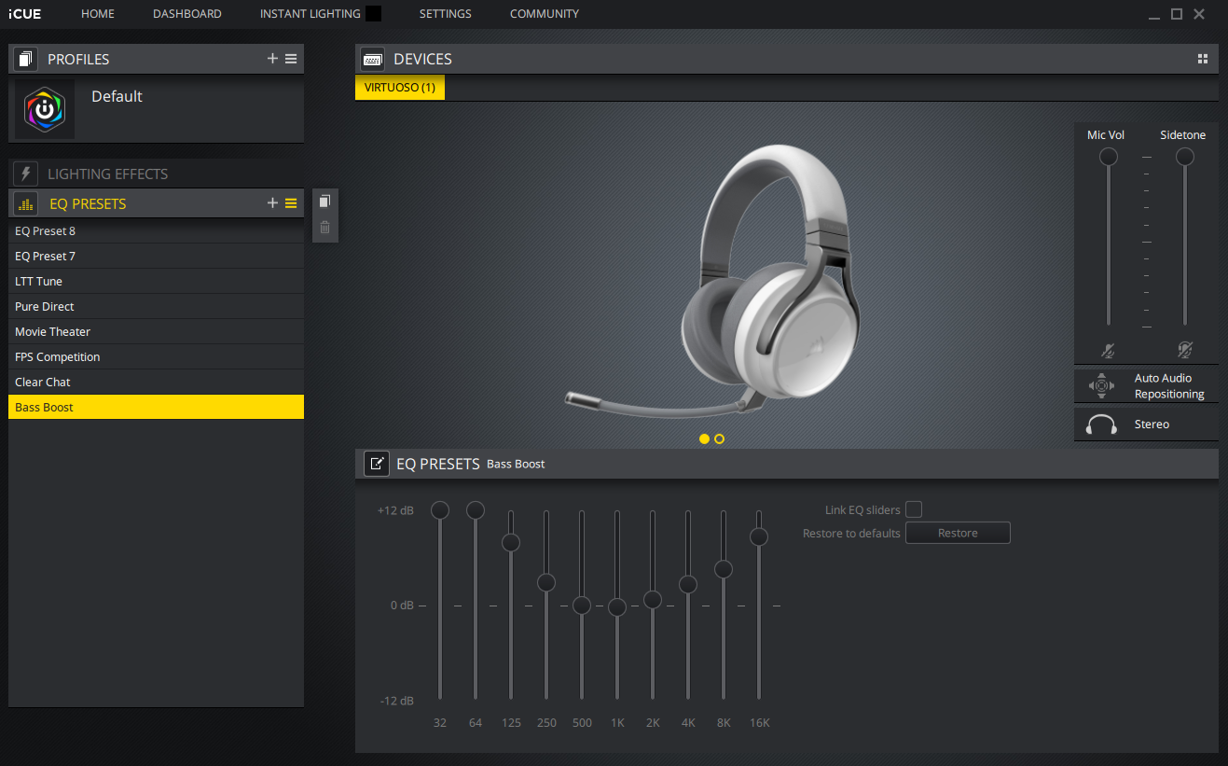Click the 8K EQ slider knob
Image resolution: width=1228 pixels, height=766 pixels.
[x=724, y=569]
